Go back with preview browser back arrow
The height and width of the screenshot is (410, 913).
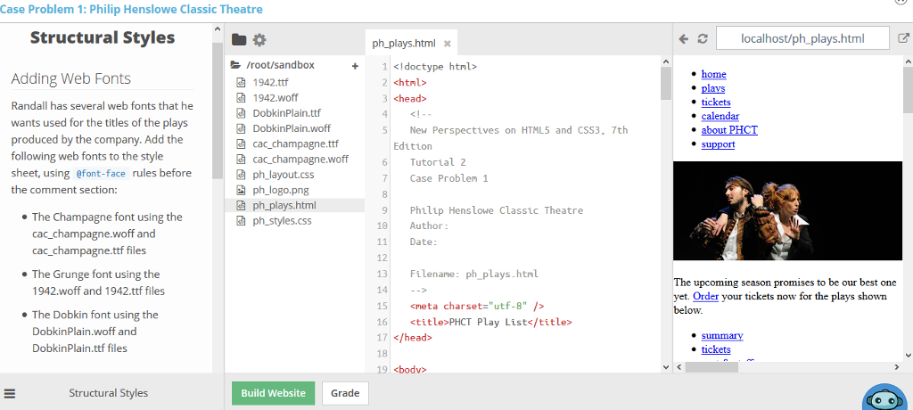coord(684,39)
